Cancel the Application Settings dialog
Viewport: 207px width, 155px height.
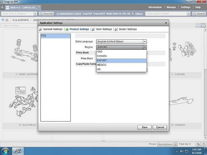[160, 127]
